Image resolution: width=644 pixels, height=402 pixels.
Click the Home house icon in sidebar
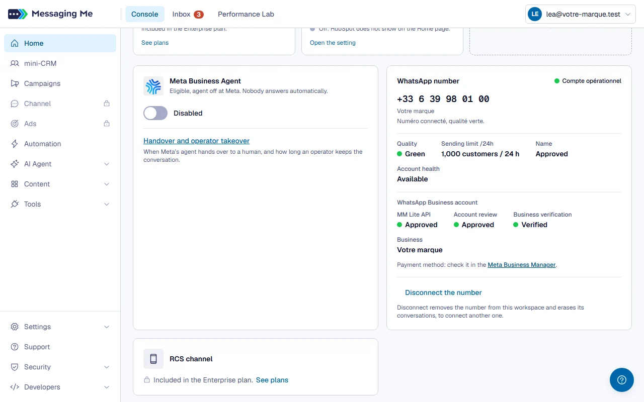[x=15, y=43]
